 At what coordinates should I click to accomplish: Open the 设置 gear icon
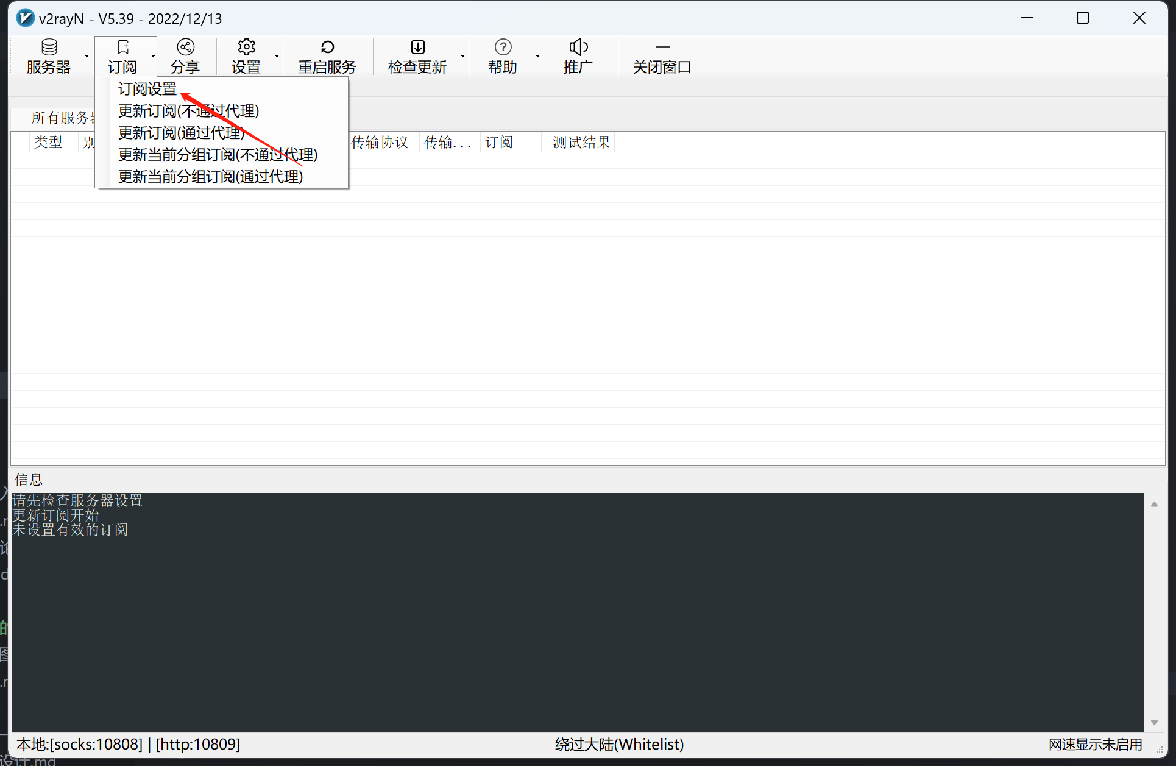click(246, 48)
